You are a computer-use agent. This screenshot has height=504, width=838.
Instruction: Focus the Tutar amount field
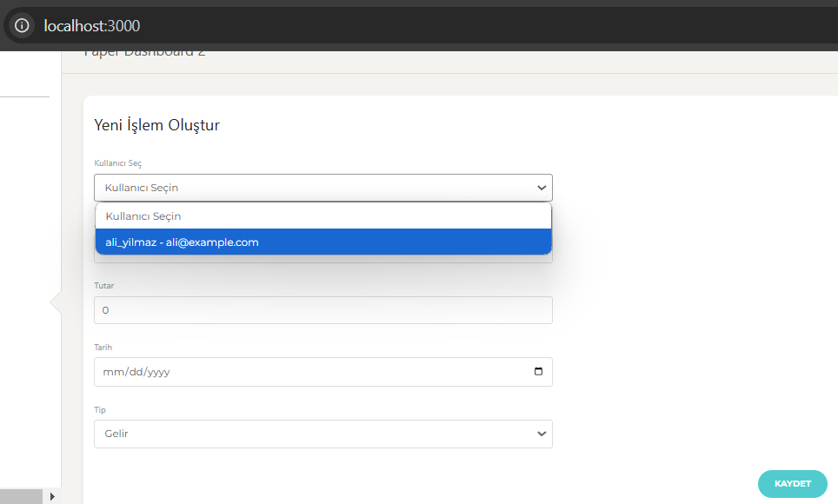[x=323, y=310]
